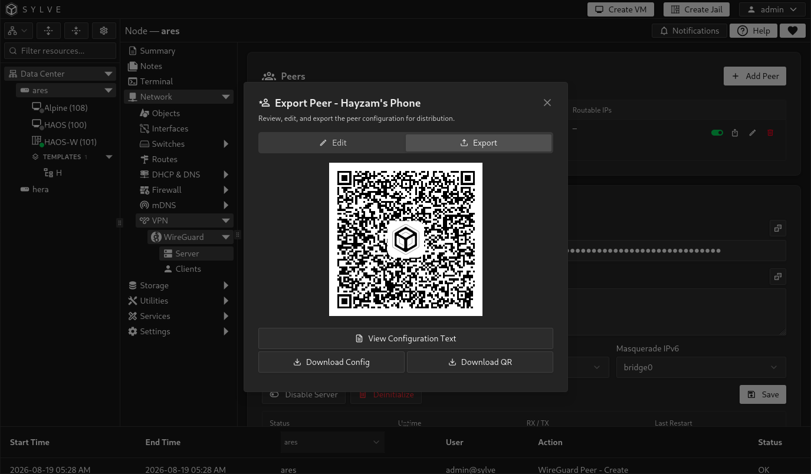Click Add Peer
This screenshot has height=474, width=811.
755,76
